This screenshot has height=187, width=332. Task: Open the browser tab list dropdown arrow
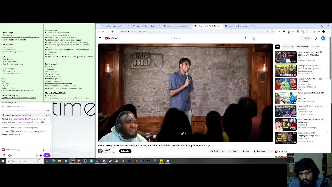click(98, 26)
